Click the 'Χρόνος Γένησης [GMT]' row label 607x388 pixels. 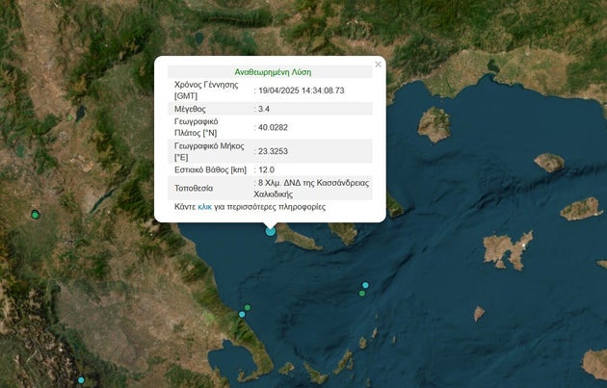[x=205, y=91]
